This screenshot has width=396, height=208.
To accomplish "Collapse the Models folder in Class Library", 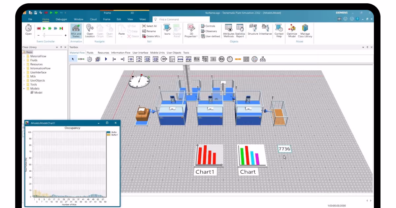I will [24, 88].
